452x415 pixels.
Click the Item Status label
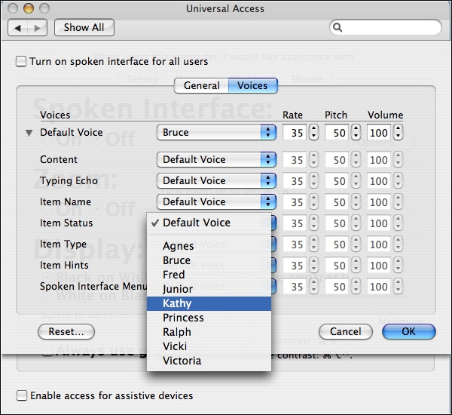(x=66, y=223)
